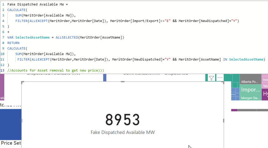Click RETURN keyword on line 8

(x=13, y=43)
